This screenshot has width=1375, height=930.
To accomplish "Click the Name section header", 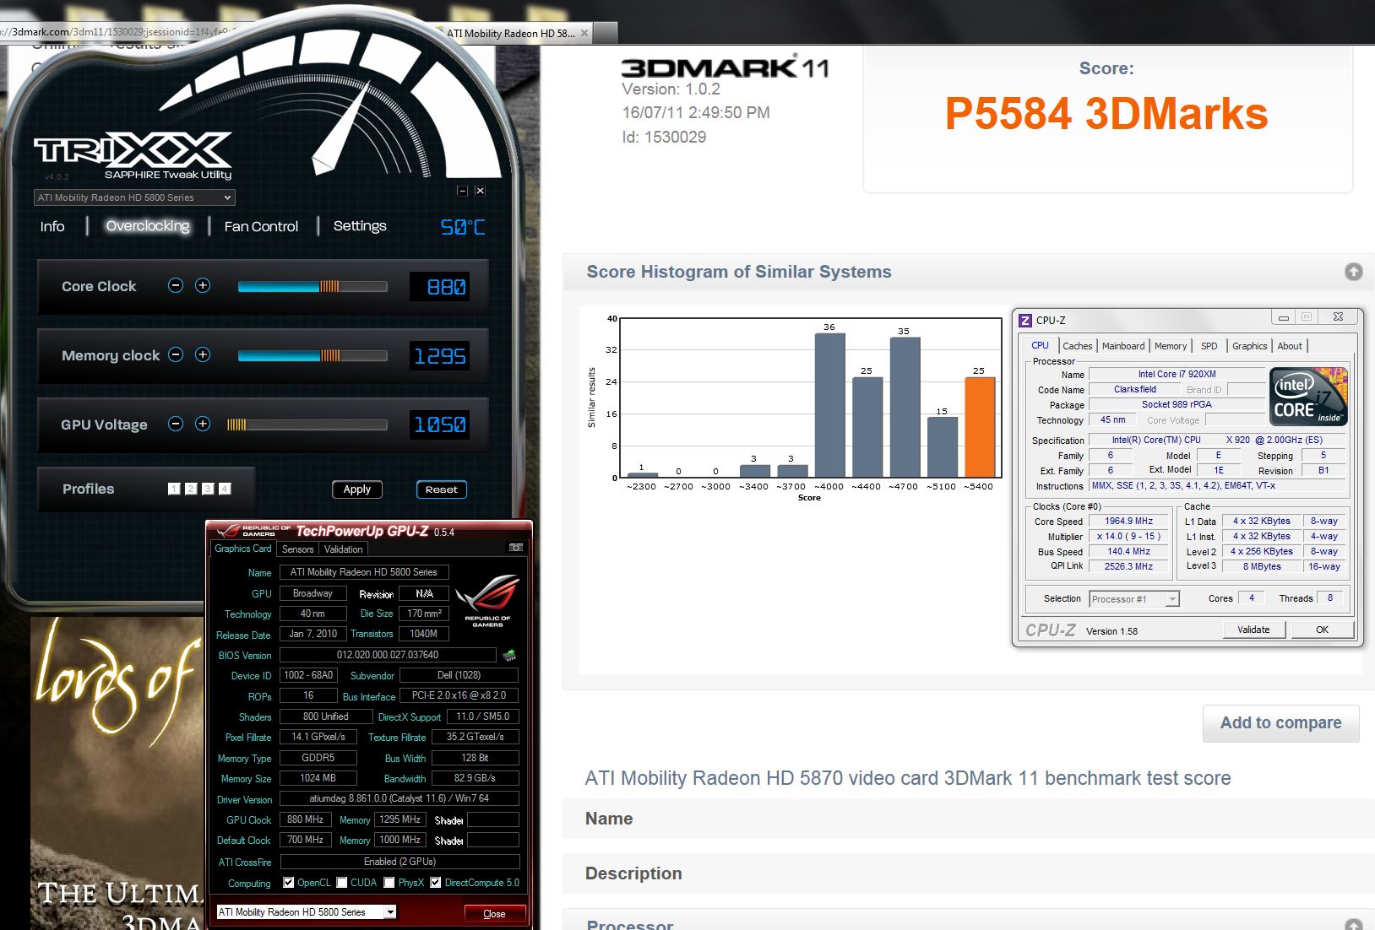I will pos(969,819).
